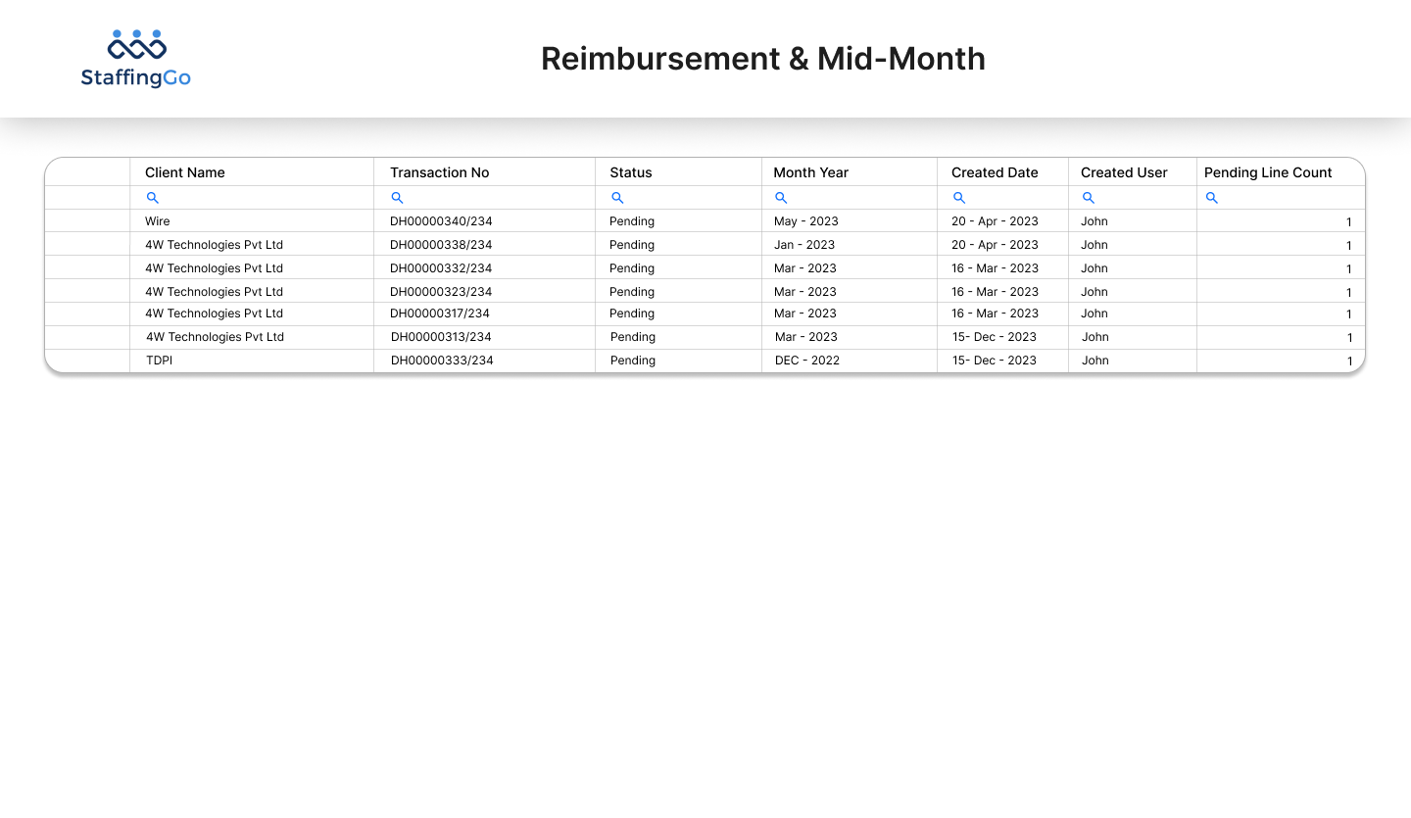Select the TDPI client row

(x=160, y=361)
